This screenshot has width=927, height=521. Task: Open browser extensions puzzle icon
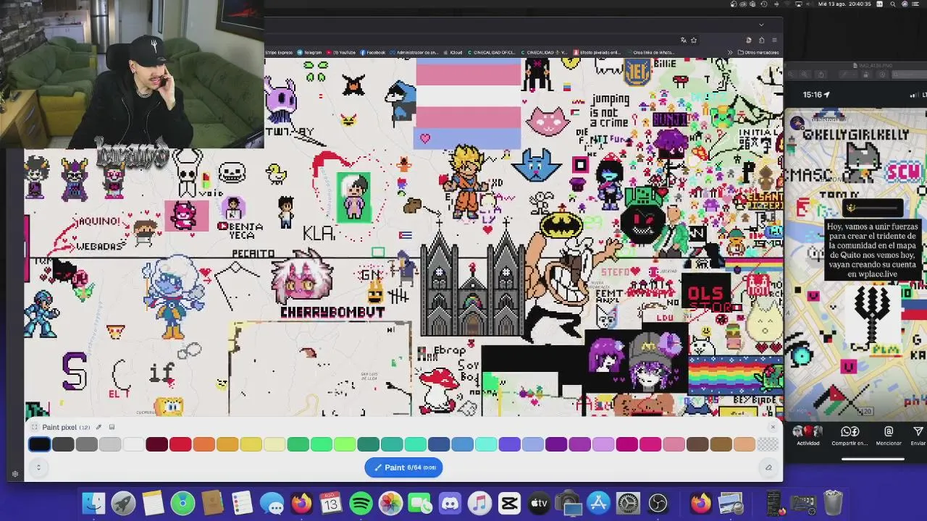pyautogui.click(x=761, y=41)
